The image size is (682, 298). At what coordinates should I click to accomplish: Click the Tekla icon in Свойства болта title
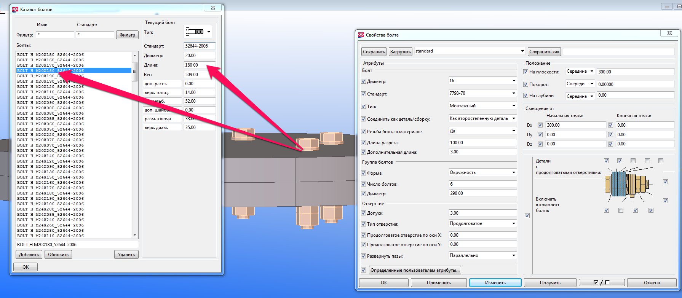point(361,35)
